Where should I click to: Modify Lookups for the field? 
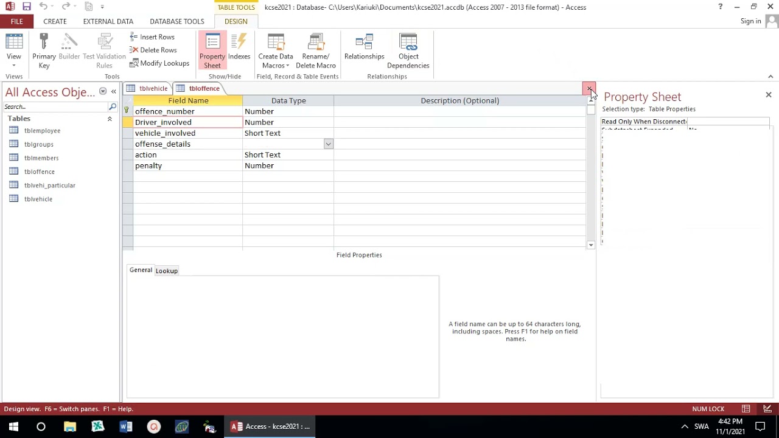click(159, 63)
